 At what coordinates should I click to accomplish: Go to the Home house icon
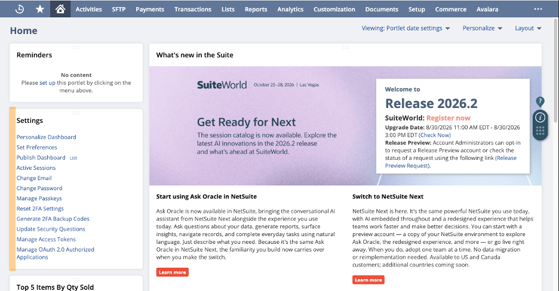60,9
